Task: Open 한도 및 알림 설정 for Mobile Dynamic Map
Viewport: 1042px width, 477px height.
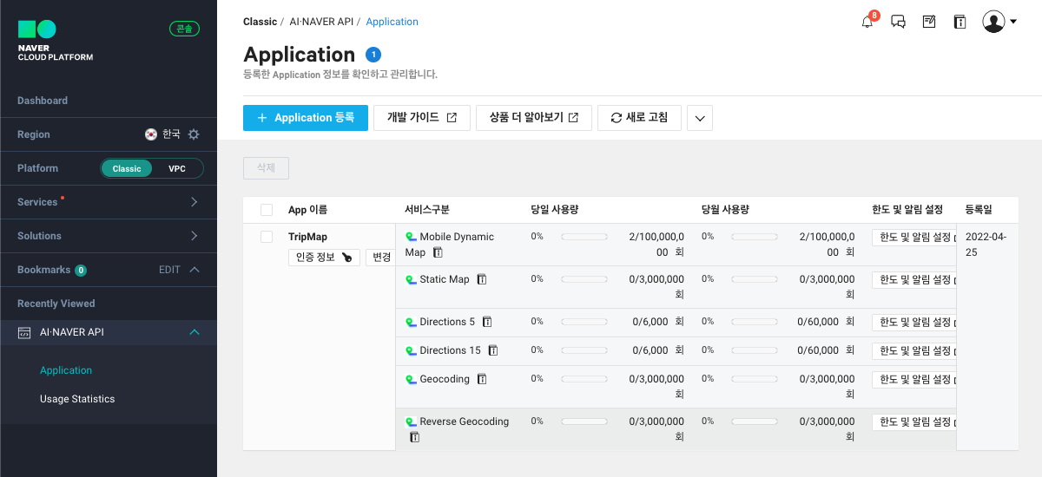Action: (x=914, y=238)
